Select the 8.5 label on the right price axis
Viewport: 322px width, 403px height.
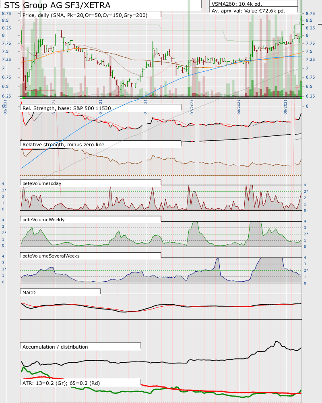pos(309,20)
